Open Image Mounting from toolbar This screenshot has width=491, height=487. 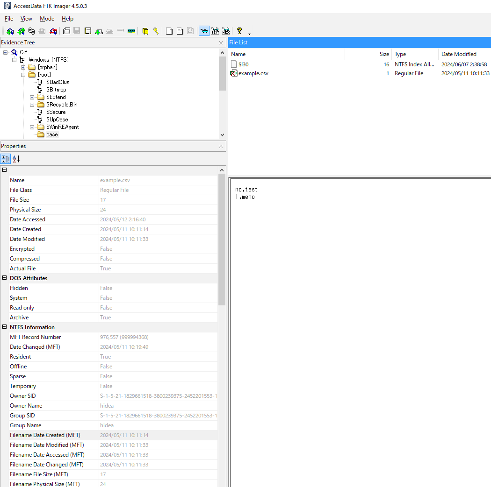click(x=31, y=31)
